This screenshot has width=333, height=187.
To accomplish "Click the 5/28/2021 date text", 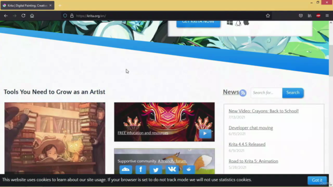I will coord(237,167).
